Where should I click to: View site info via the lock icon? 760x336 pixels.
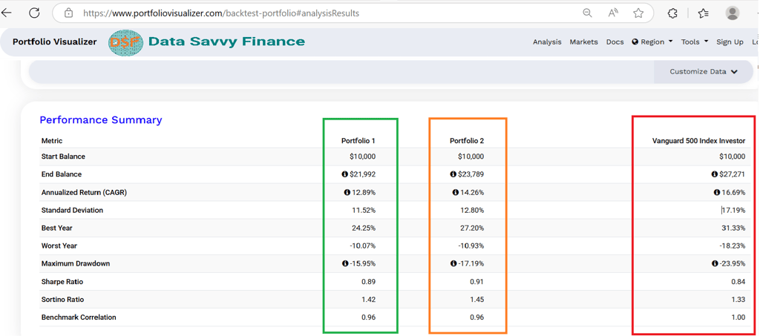click(x=69, y=13)
